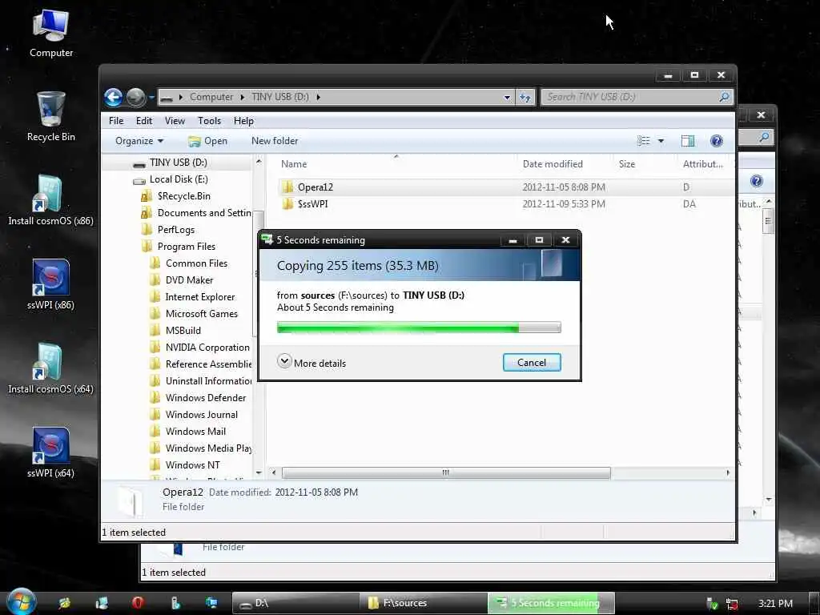Image resolution: width=820 pixels, height=615 pixels.
Task: Switch to the F:\sources taskbar window
Action: [x=423, y=603]
